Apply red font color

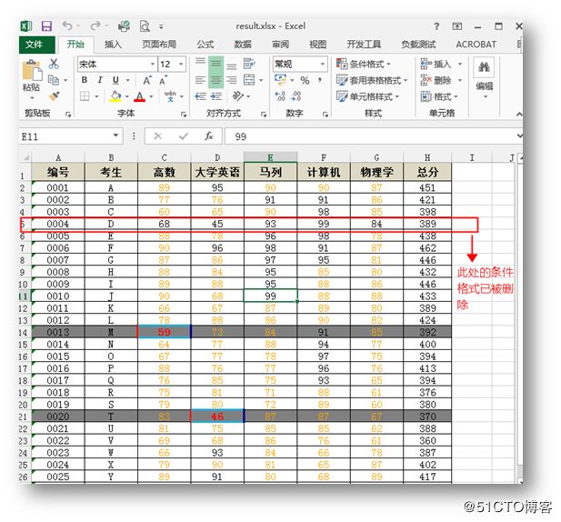pyautogui.click(x=139, y=96)
